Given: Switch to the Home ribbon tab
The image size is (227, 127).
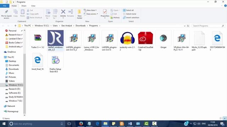Looking at the screenshot, I should (14, 6).
